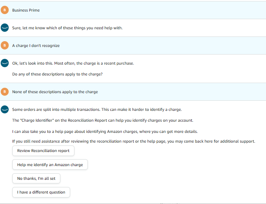Click the Charge Identifier on the Reconciliation Report line

tap(103, 121)
